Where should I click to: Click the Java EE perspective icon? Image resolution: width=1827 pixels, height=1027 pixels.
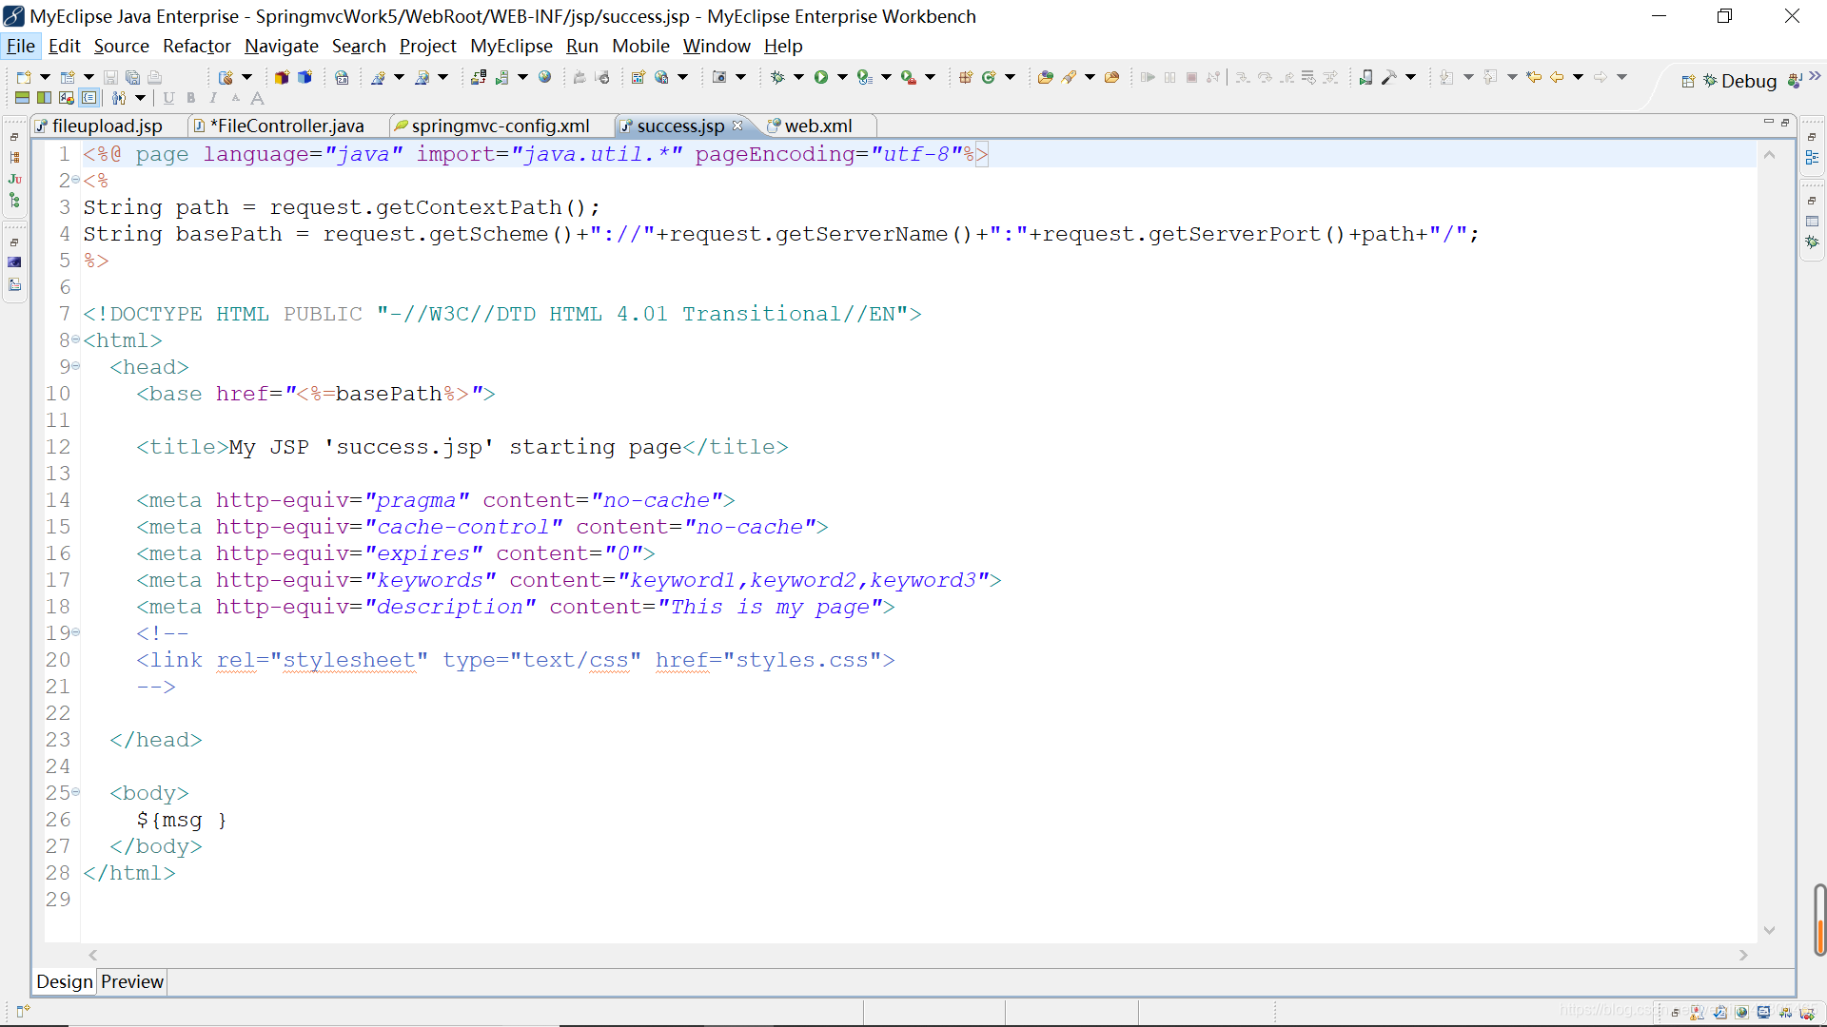pos(1795,81)
